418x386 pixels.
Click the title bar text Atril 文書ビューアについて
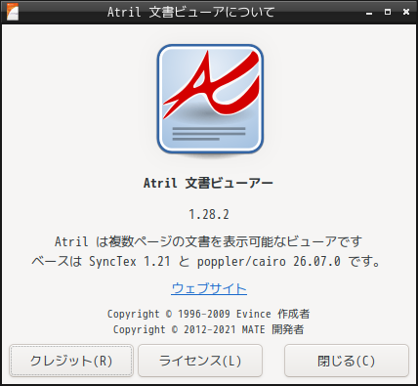[191, 12]
